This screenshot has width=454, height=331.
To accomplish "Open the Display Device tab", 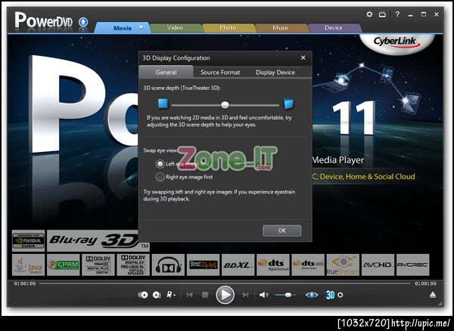I will (275, 73).
